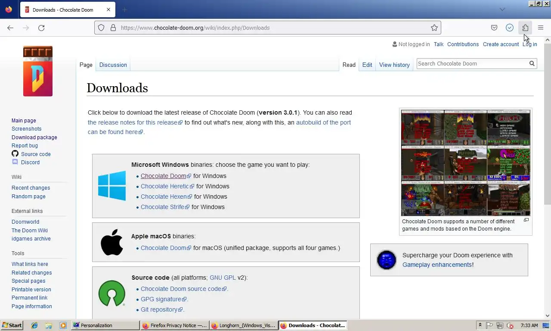Image resolution: width=551 pixels, height=331 pixels.
Task: Open Printable version tool link
Action: [31, 290]
